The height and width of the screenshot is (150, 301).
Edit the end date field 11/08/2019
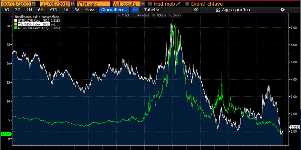pyautogui.click(x=55, y=4)
